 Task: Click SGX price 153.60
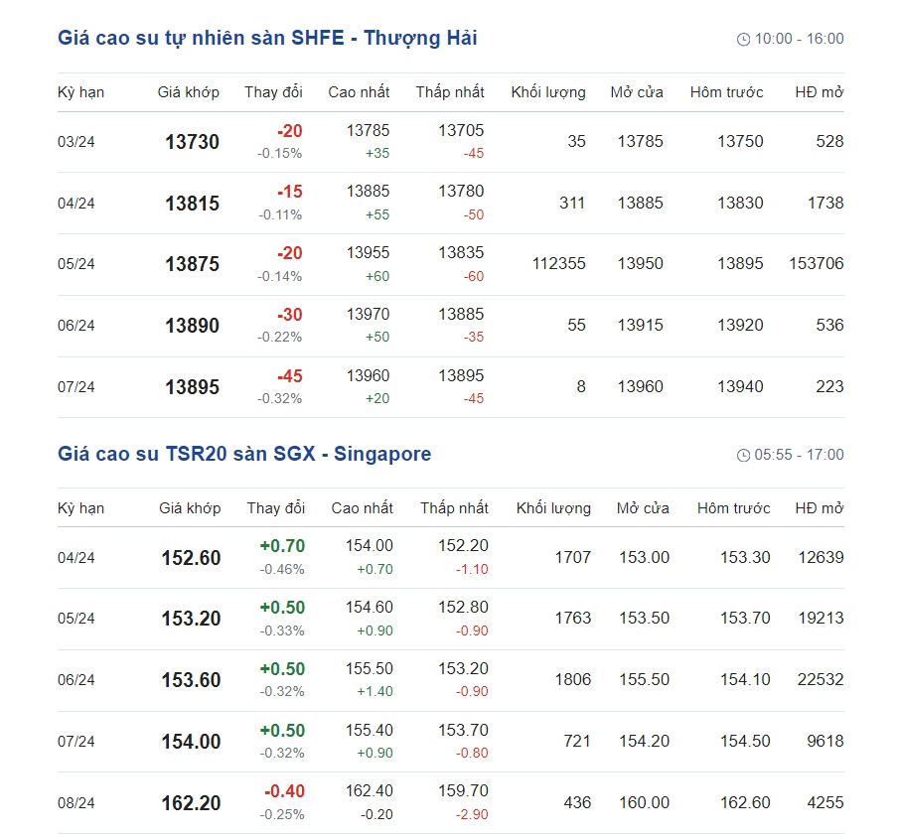tap(191, 680)
